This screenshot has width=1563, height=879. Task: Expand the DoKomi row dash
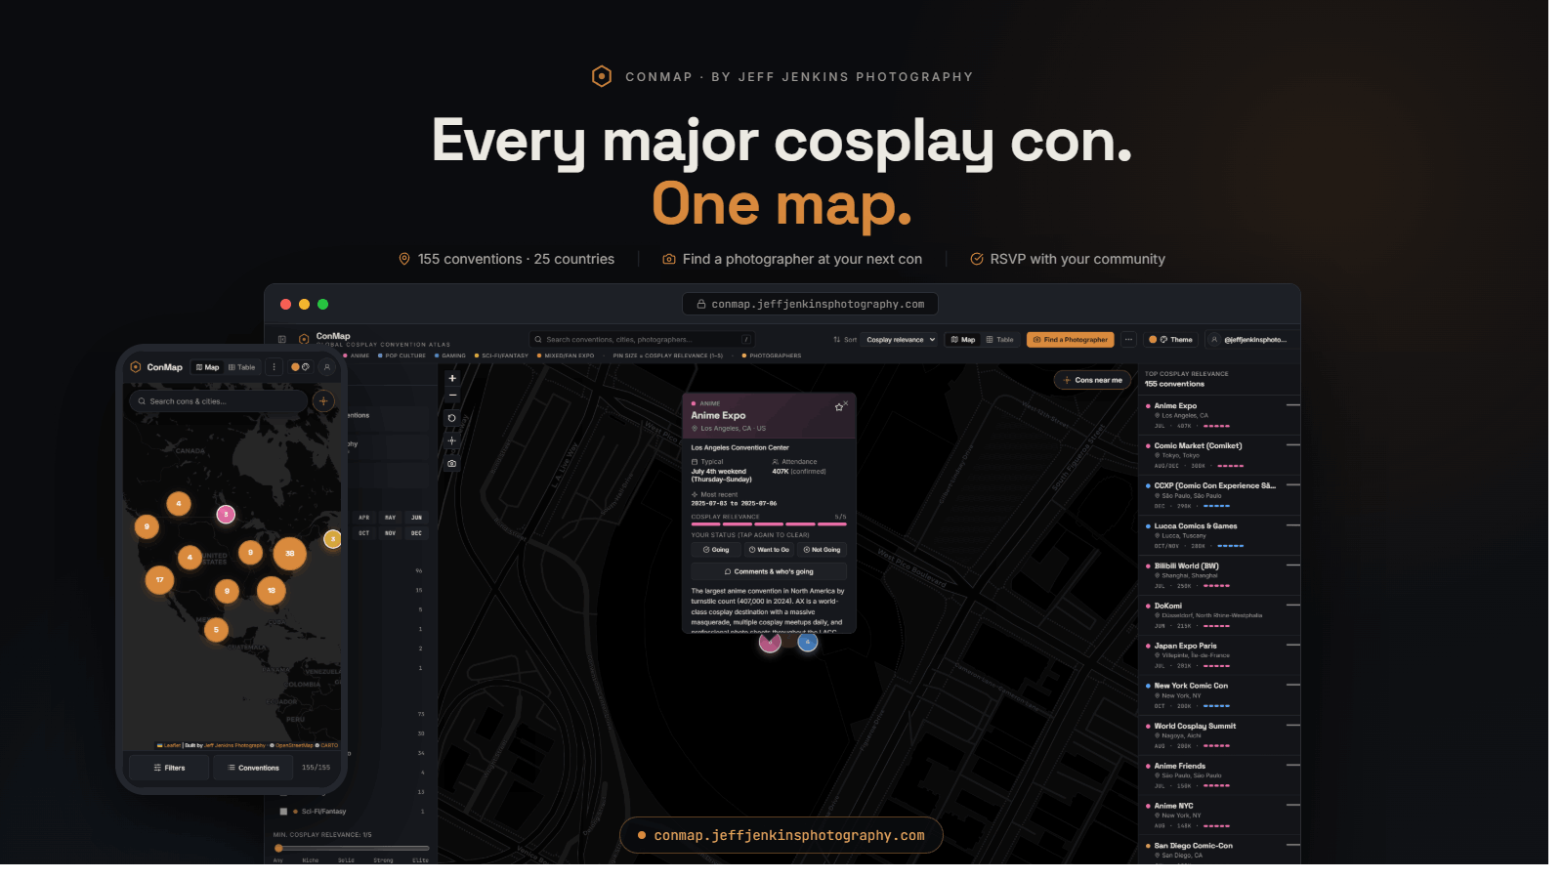coord(1292,605)
